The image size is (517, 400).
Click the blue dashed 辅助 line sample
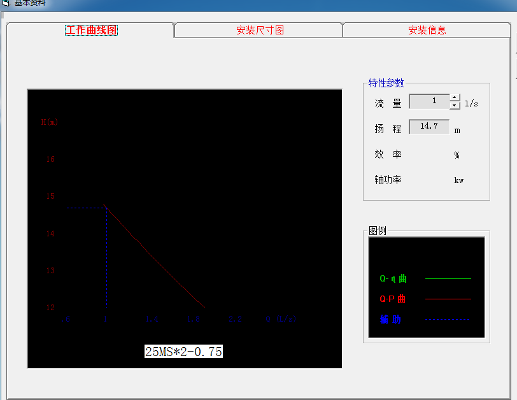[448, 319]
